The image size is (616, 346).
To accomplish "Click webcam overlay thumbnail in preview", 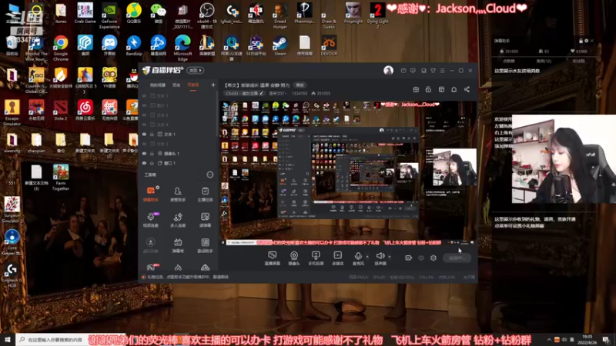I will click(454, 167).
